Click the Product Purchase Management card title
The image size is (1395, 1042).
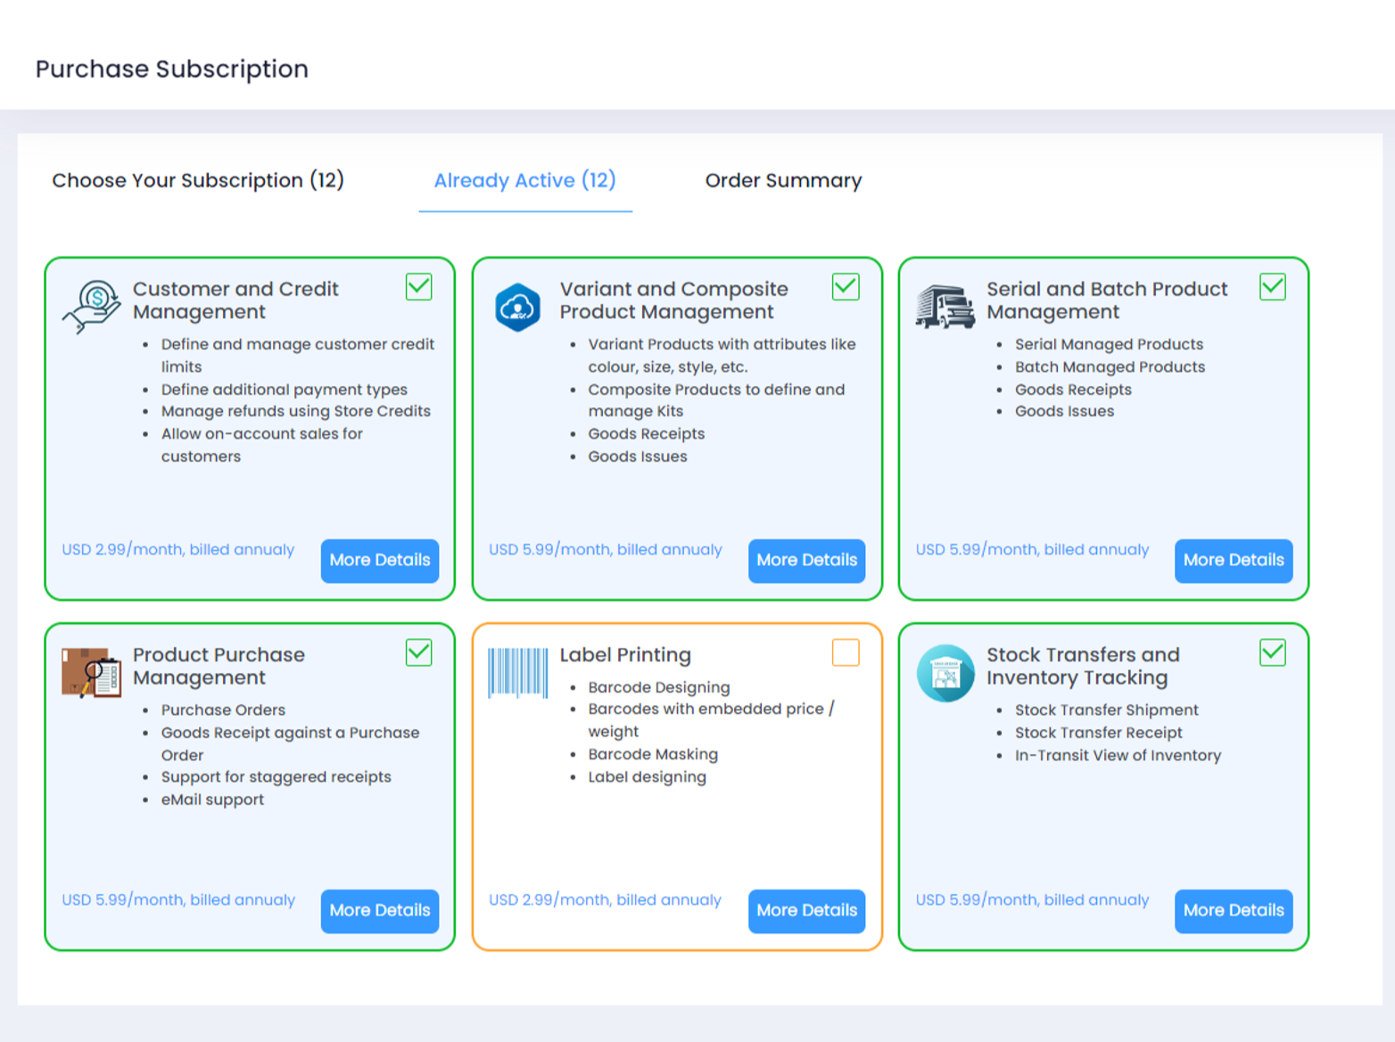tap(219, 666)
